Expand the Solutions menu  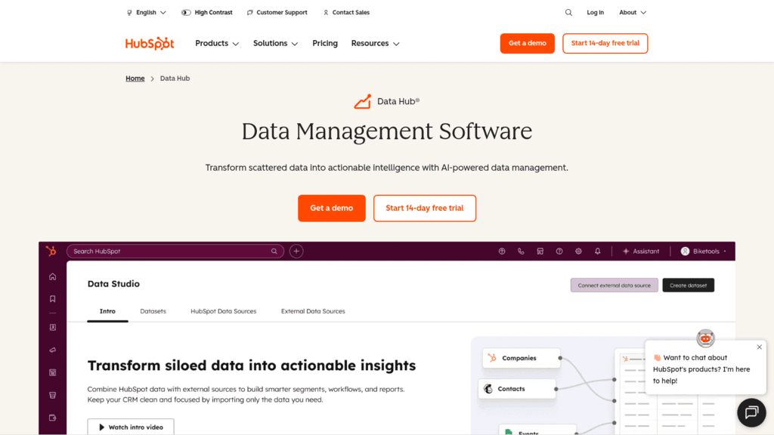pyautogui.click(x=275, y=43)
